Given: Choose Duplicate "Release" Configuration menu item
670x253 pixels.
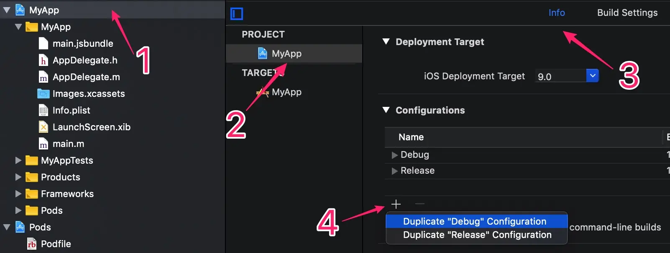Looking at the screenshot, I should tap(477, 235).
